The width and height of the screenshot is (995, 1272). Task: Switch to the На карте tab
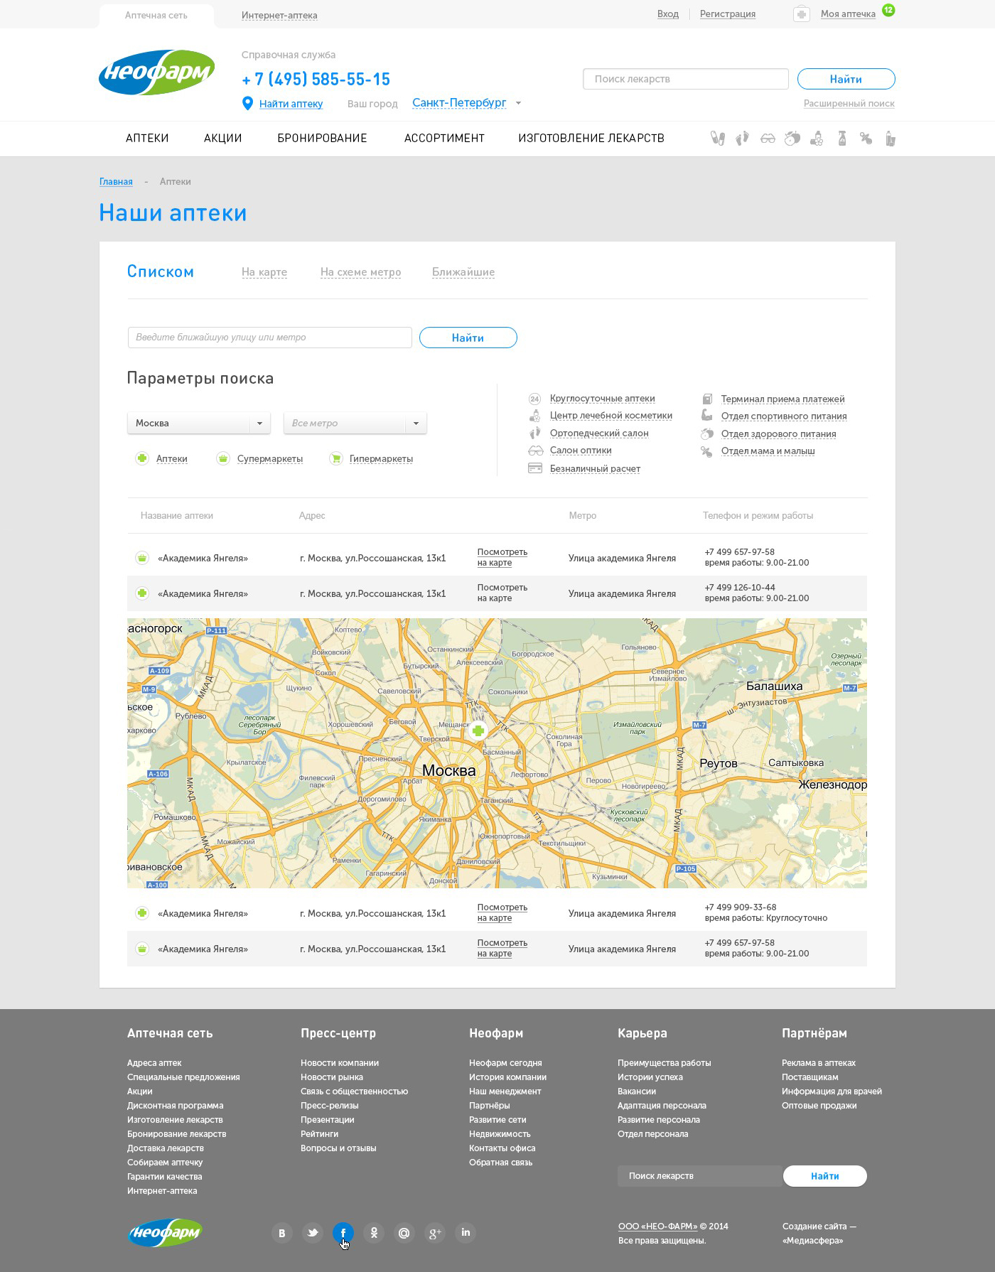[264, 272]
